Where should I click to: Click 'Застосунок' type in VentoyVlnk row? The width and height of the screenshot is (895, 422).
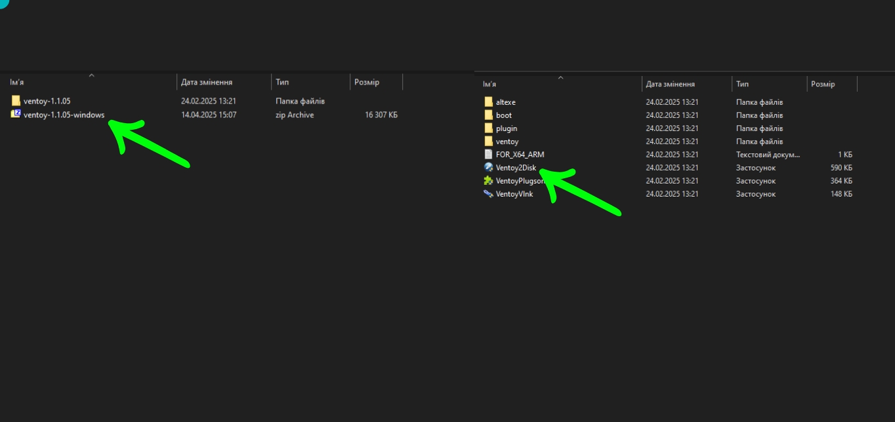point(756,194)
